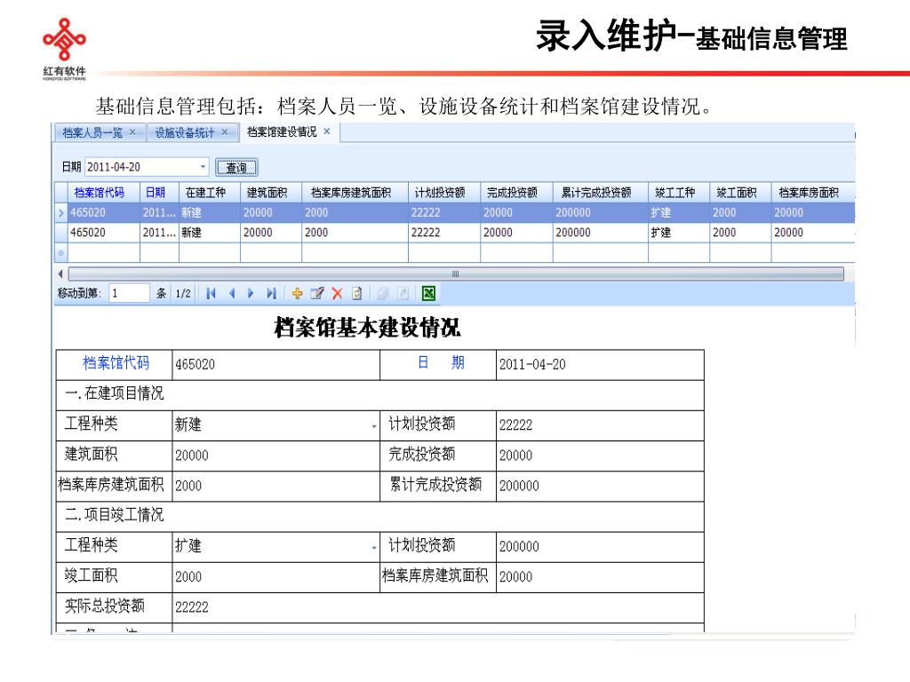Select 465020 cell in the highlighted grid row
This screenshot has width=910, height=682.
[104, 213]
